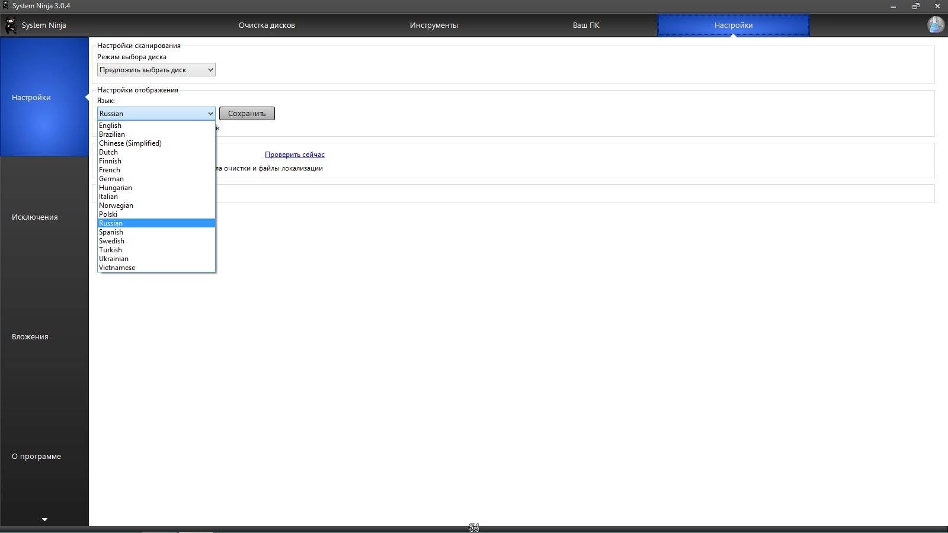Select highlighted Russian list entry
The image size is (948, 533).
pos(156,223)
